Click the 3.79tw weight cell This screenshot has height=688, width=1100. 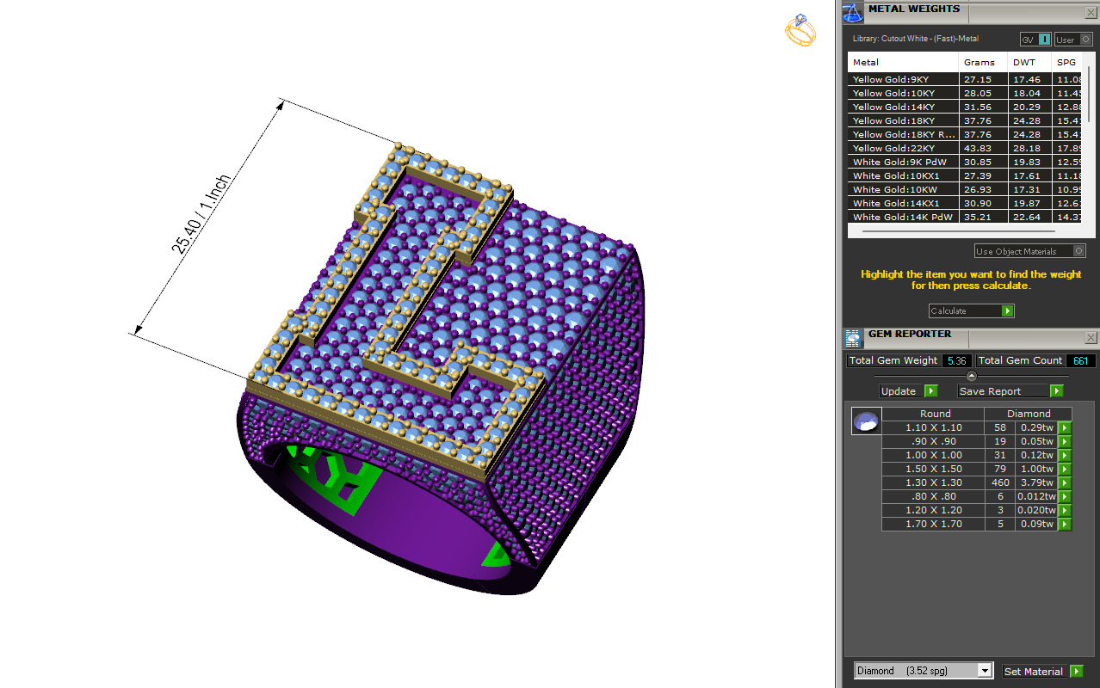coord(1036,482)
